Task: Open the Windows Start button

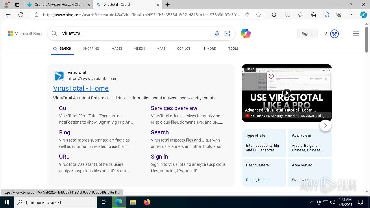Action: (x=7, y=202)
